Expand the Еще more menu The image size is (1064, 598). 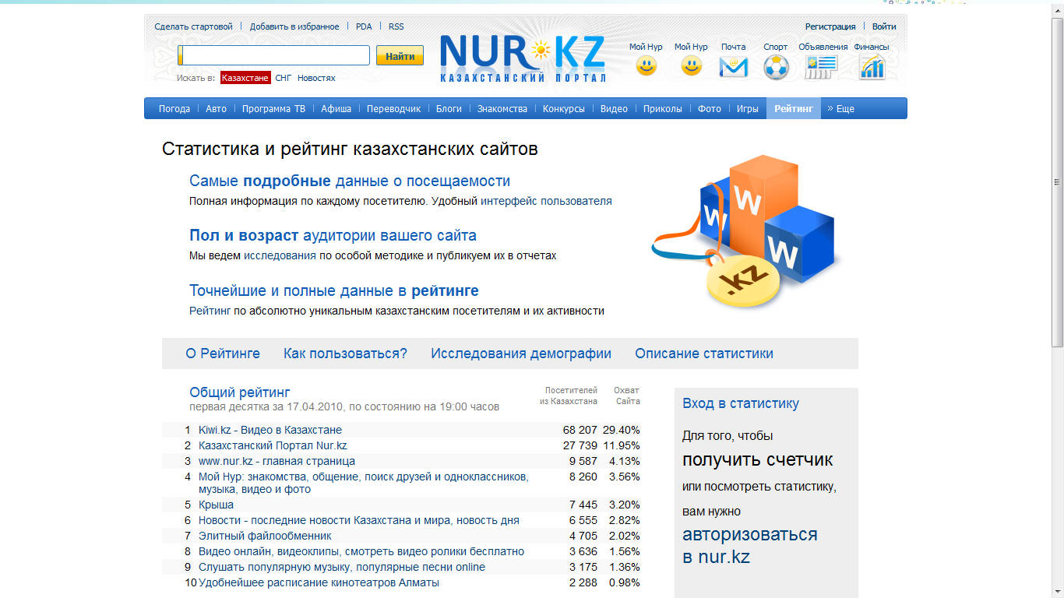point(841,109)
